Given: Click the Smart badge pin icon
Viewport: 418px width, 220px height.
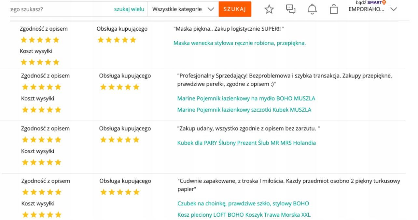Looking at the screenshot, I should coord(384,3).
